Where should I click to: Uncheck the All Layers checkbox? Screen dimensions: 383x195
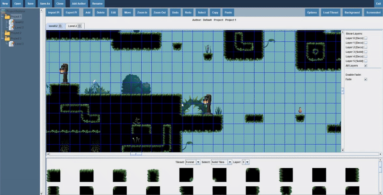[366, 66]
